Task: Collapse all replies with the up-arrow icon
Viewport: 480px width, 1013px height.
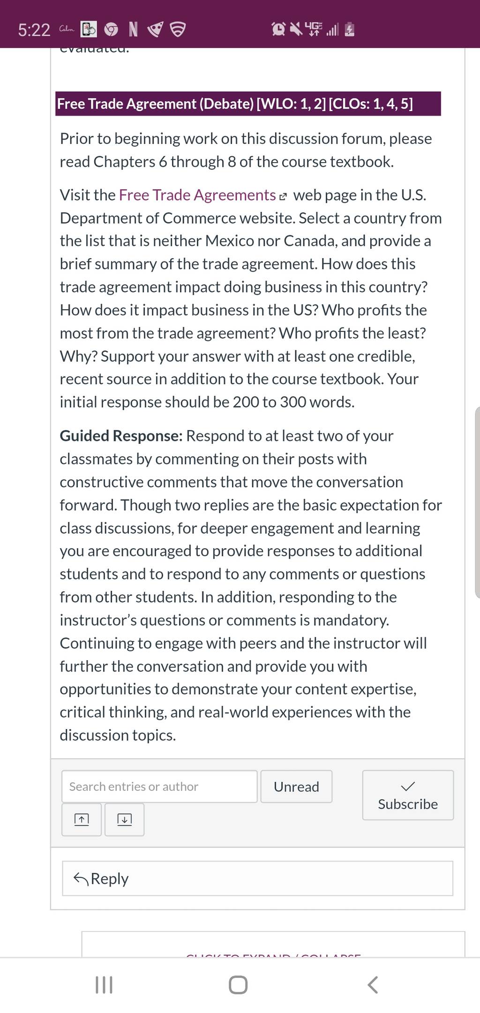Action: pos(82,819)
